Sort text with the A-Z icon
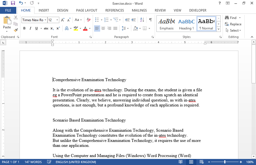The width and height of the screenshot is (256, 165). pyautogui.click(x=142, y=20)
